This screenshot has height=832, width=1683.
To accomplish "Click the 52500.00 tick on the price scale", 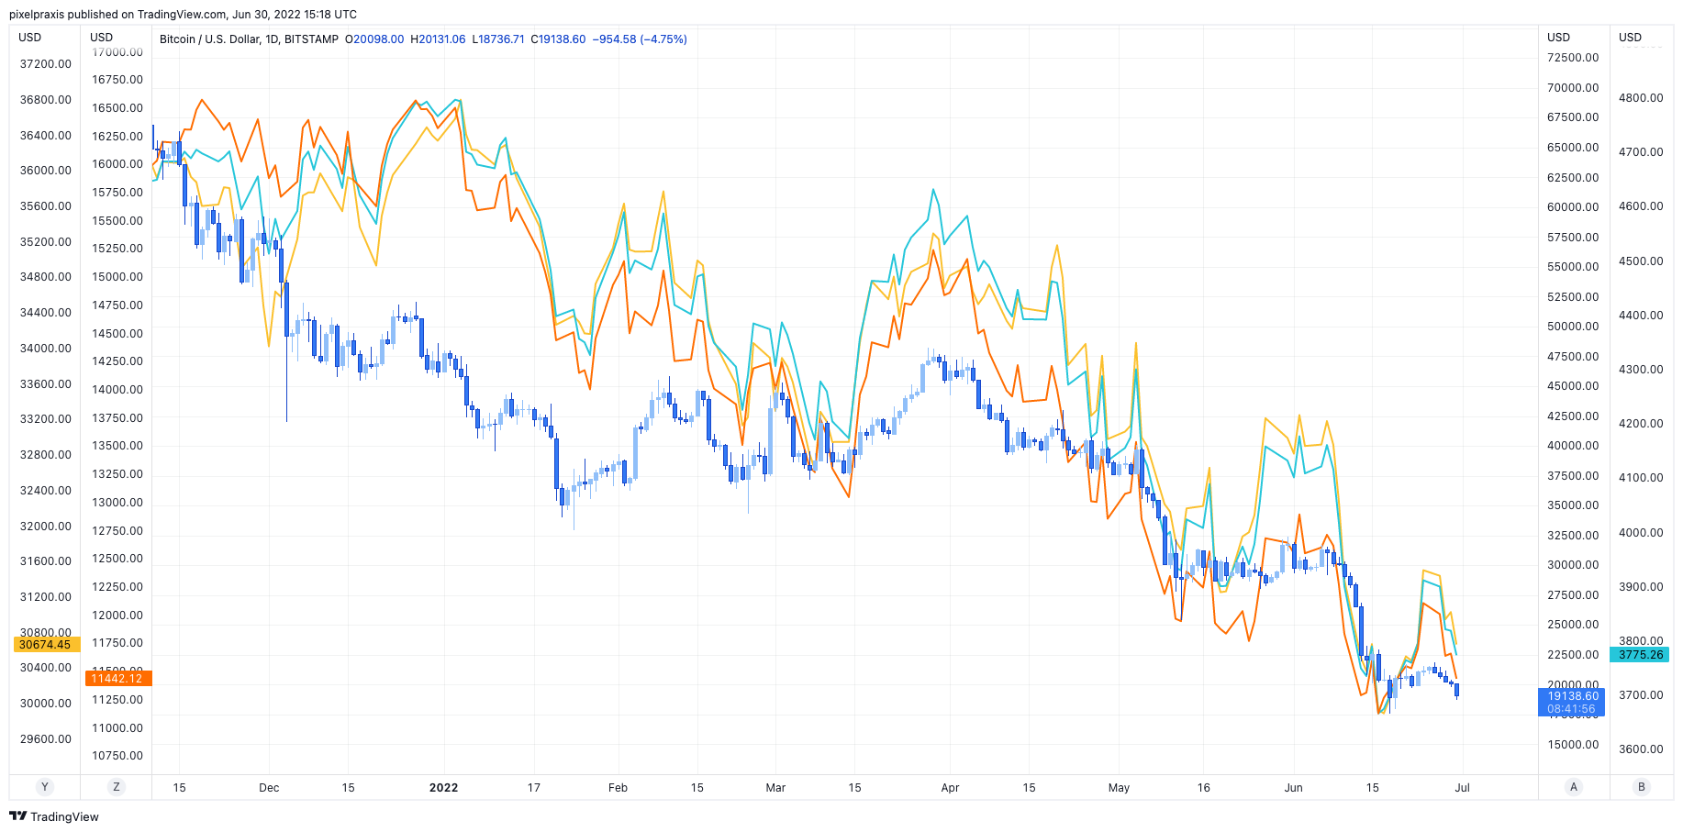I will pyautogui.click(x=1573, y=297).
